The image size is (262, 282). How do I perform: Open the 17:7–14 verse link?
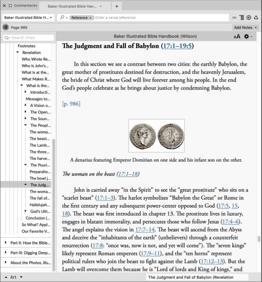point(145,229)
